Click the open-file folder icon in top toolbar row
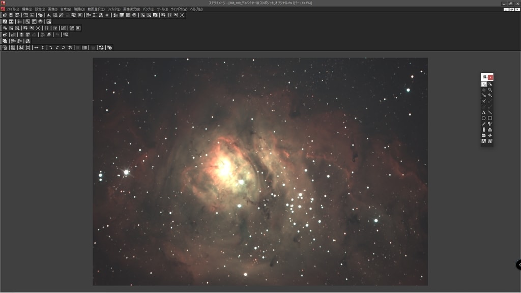Image resolution: width=521 pixels, height=293 pixels. click(5, 15)
